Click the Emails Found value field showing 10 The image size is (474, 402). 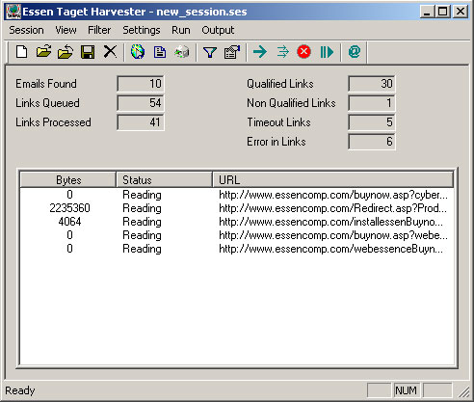coord(141,84)
